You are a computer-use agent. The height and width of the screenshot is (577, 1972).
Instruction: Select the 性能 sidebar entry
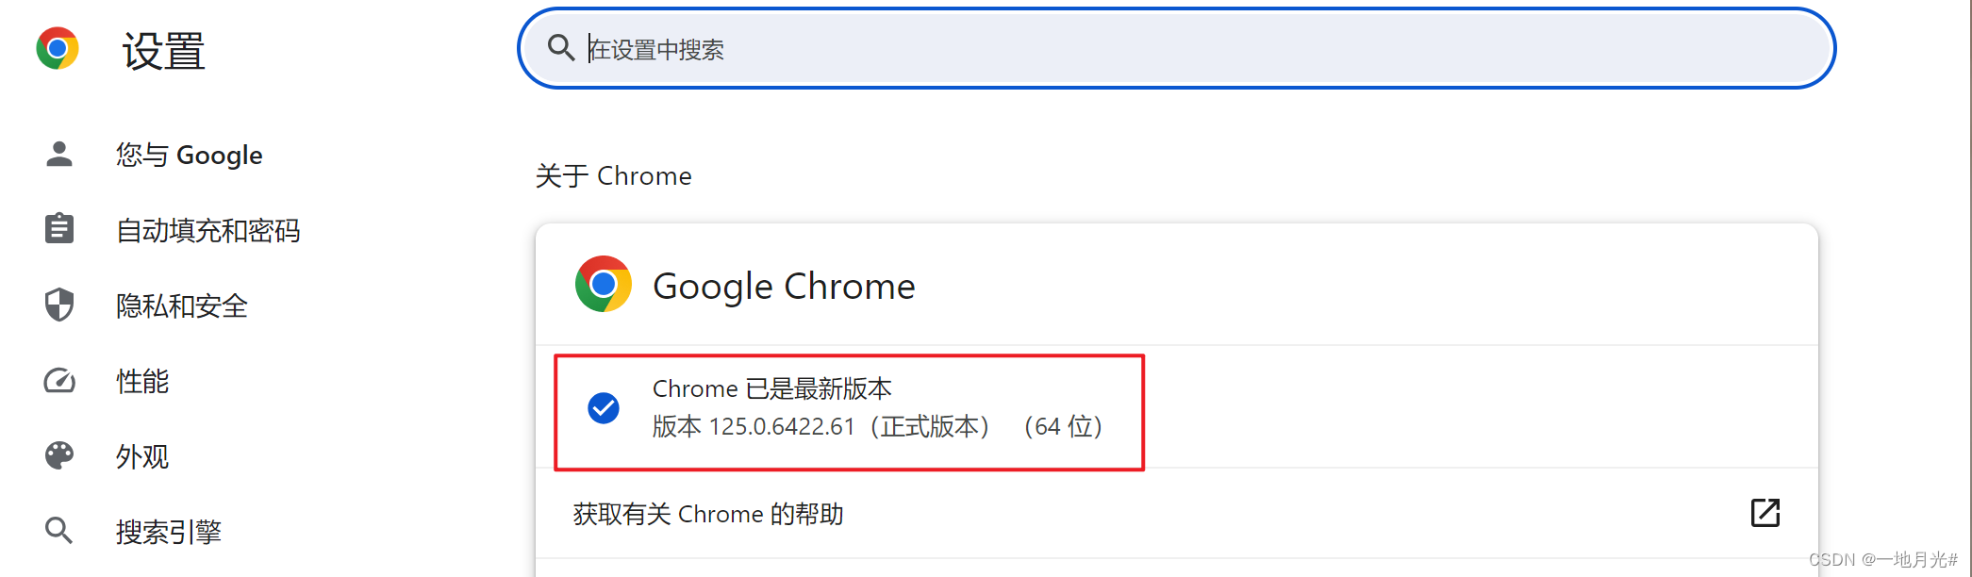[141, 380]
